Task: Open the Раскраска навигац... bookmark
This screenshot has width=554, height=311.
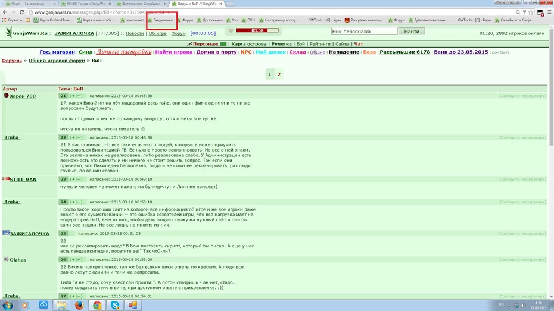Action: (364, 20)
